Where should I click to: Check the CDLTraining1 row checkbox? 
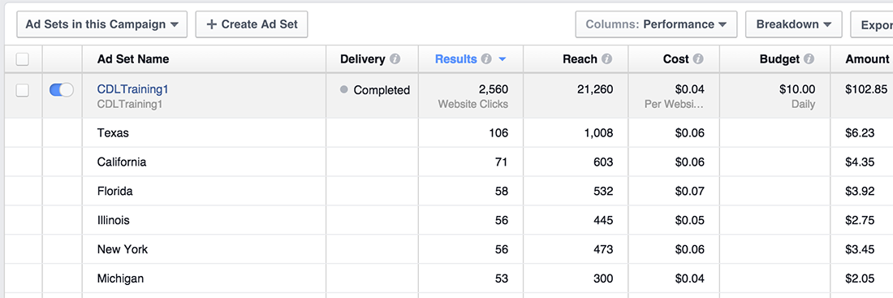(22, 90)
